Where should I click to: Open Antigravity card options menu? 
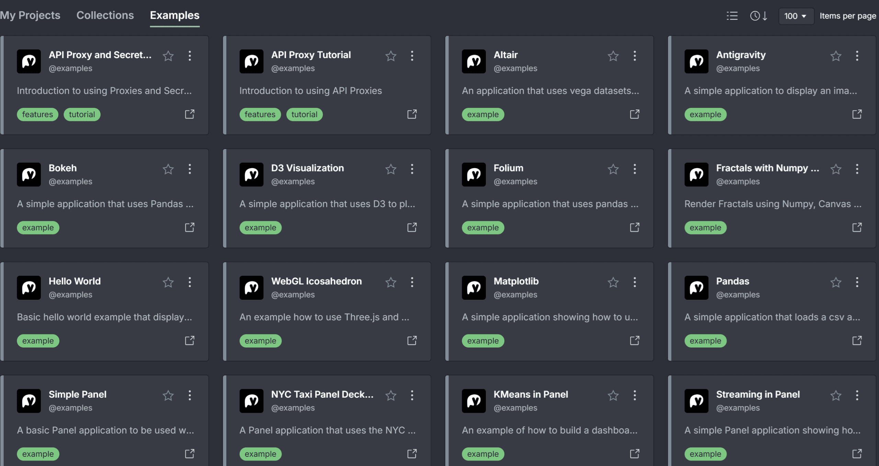click(x=857, y=56)
